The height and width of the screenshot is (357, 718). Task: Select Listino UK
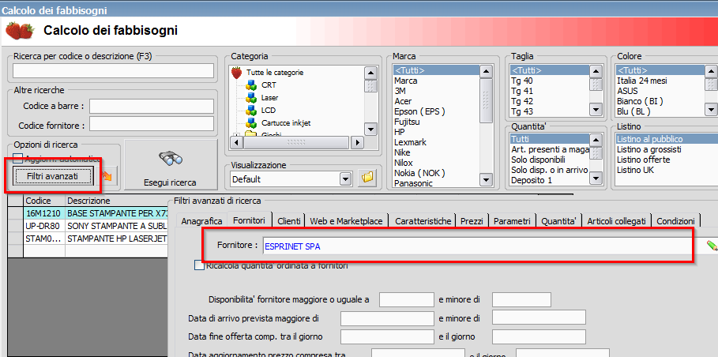636,170
